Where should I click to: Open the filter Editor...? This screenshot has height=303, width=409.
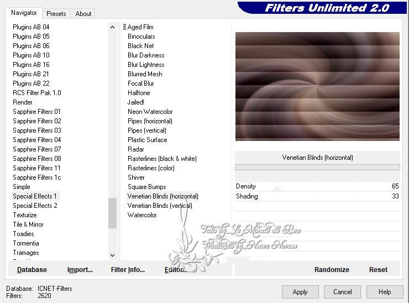(x=176, y=270)
